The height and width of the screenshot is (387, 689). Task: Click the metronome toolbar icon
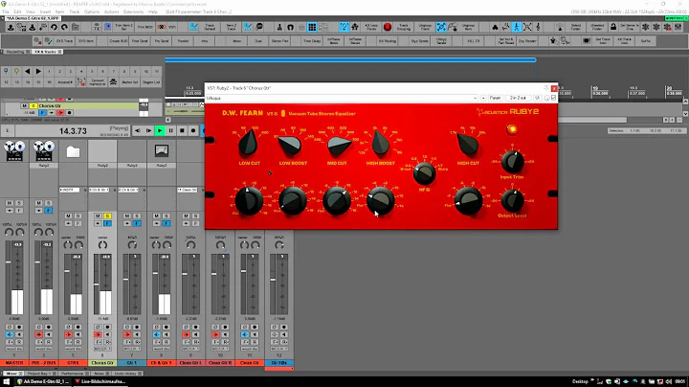279,27
